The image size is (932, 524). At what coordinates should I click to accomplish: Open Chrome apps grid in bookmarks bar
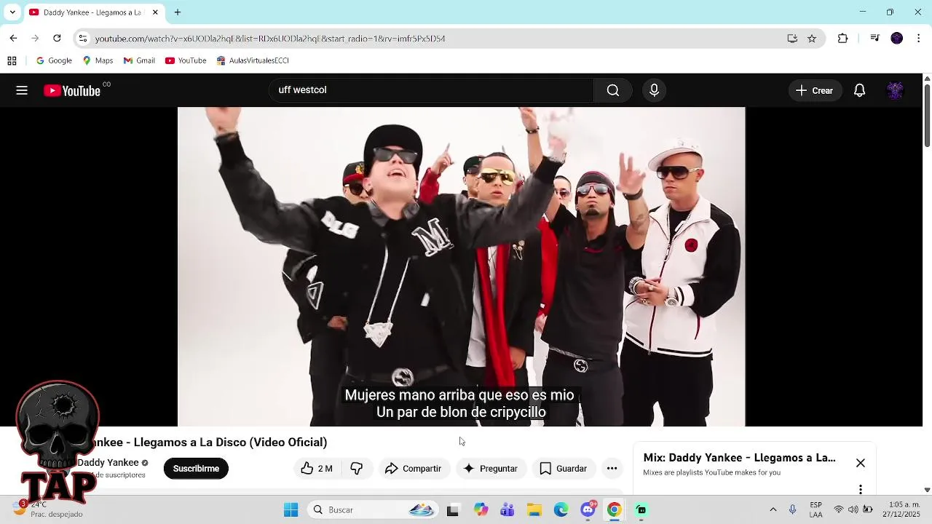tap(12, 60)
